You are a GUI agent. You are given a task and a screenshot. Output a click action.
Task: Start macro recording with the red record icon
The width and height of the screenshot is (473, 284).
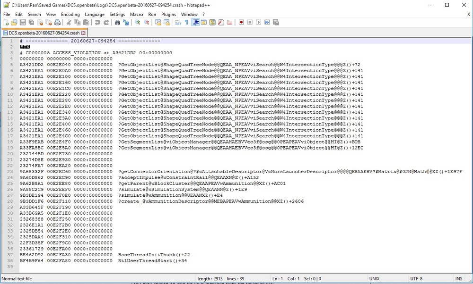pos(241,22)
